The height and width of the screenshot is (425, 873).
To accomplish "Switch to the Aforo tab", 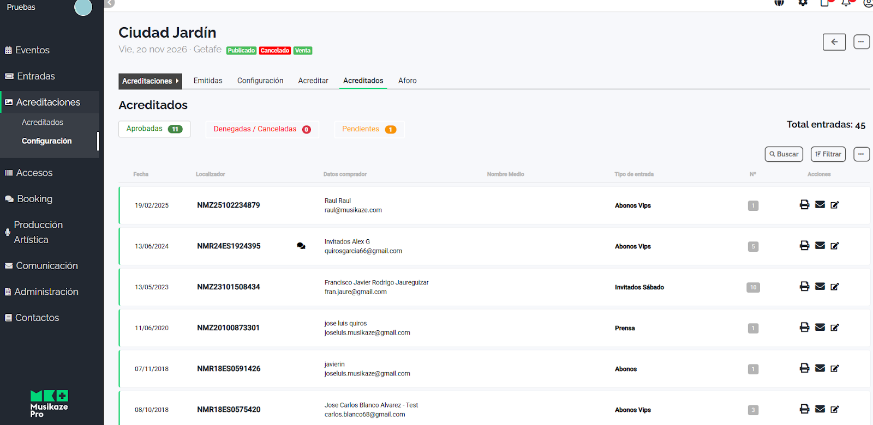I will coord(407,81).
